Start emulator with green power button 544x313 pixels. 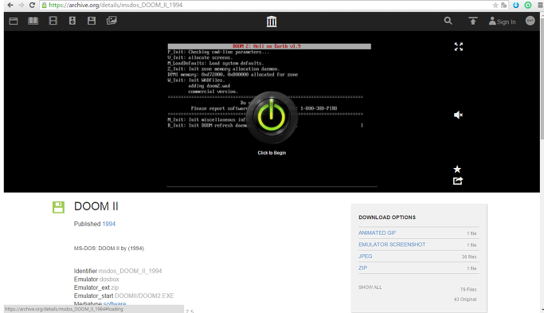(x=272, y=117)
